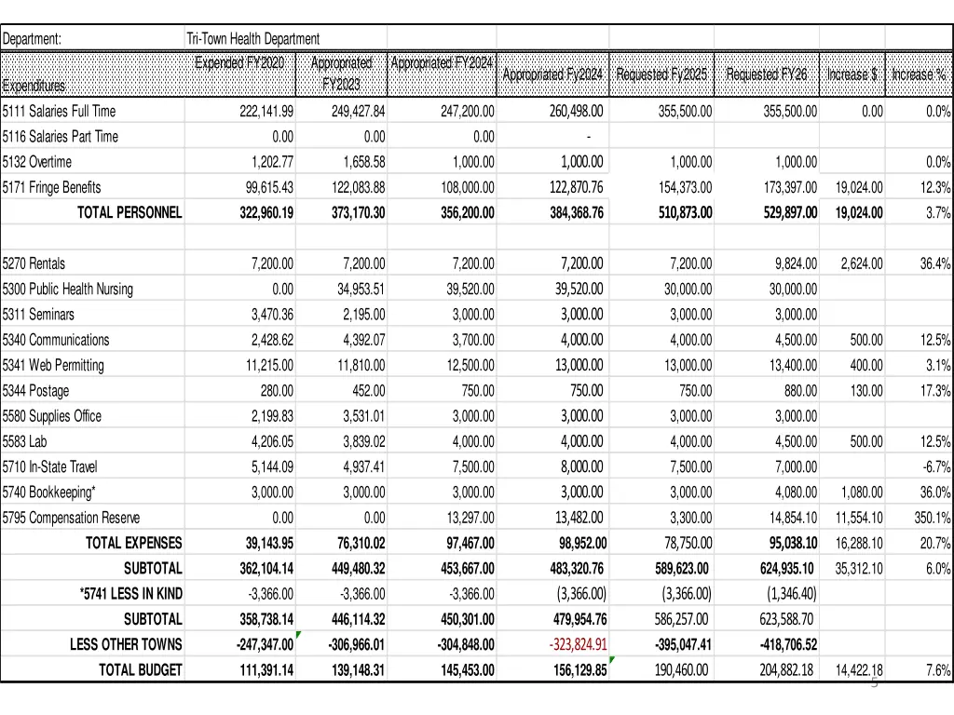The width and height of the screenshot is (954, 715).
Task: Select the '5340 Communications' row label
Action: tap(56, 340)
